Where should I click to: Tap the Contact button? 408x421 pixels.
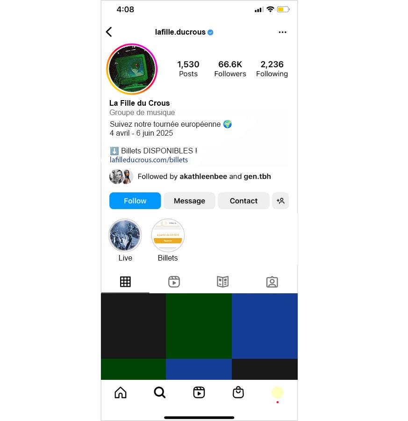(243, 201)
